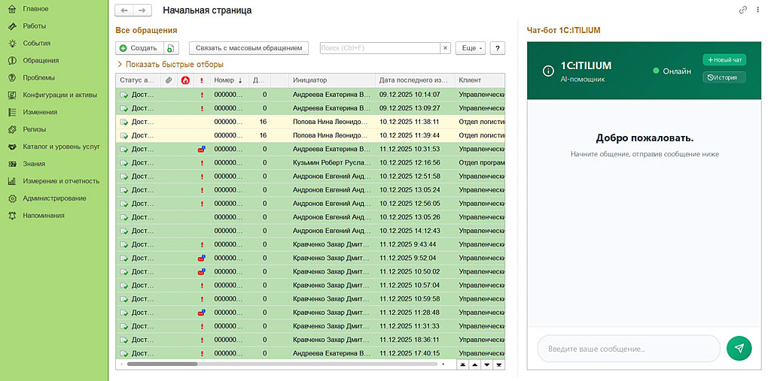Expand Показать быстрые отборы
The image size is (771, 381).
(169, 65)
